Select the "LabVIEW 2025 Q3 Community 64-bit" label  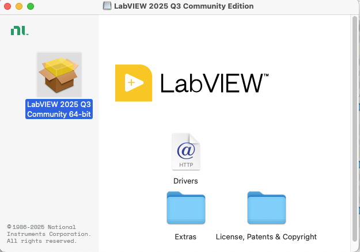[x=59, y=109]
